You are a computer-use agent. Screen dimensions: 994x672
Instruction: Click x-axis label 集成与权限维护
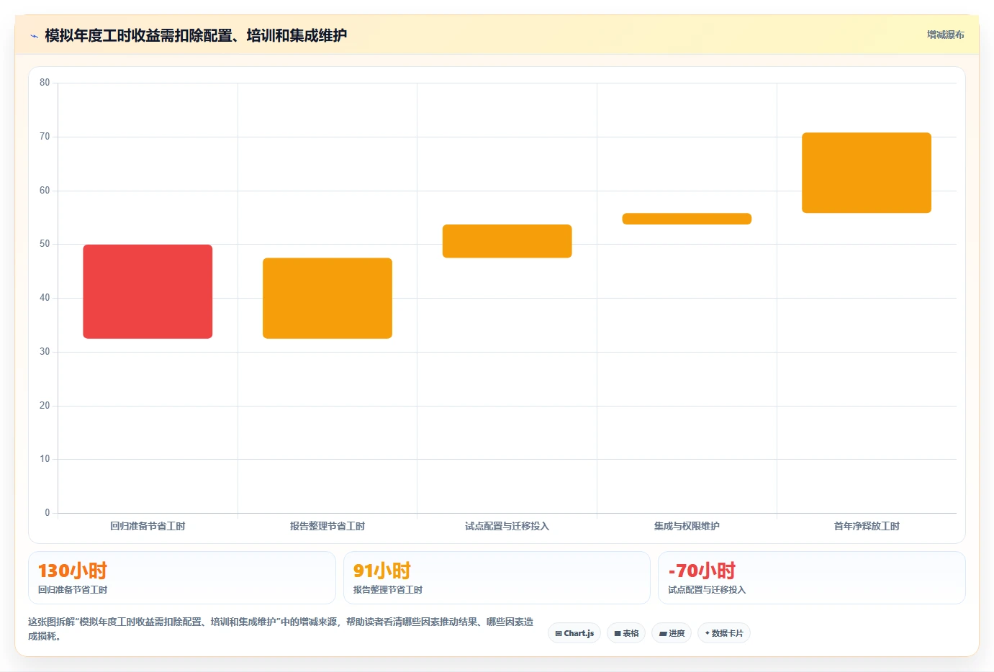tap(687, 526)
